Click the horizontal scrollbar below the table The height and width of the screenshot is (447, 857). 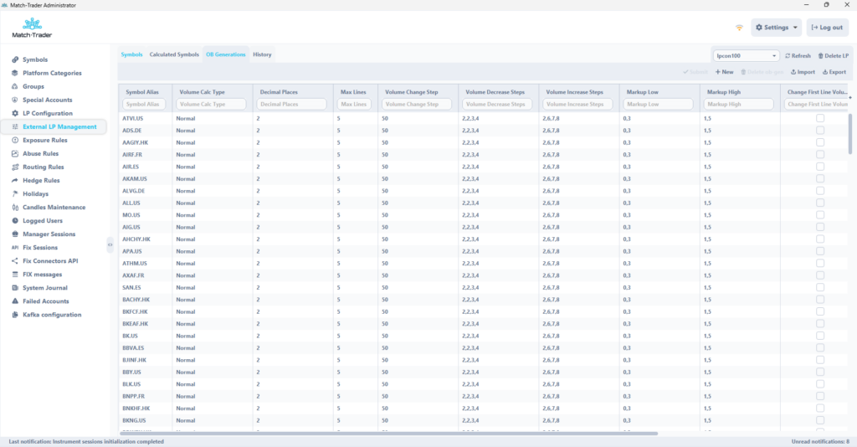tap(389, 433)
